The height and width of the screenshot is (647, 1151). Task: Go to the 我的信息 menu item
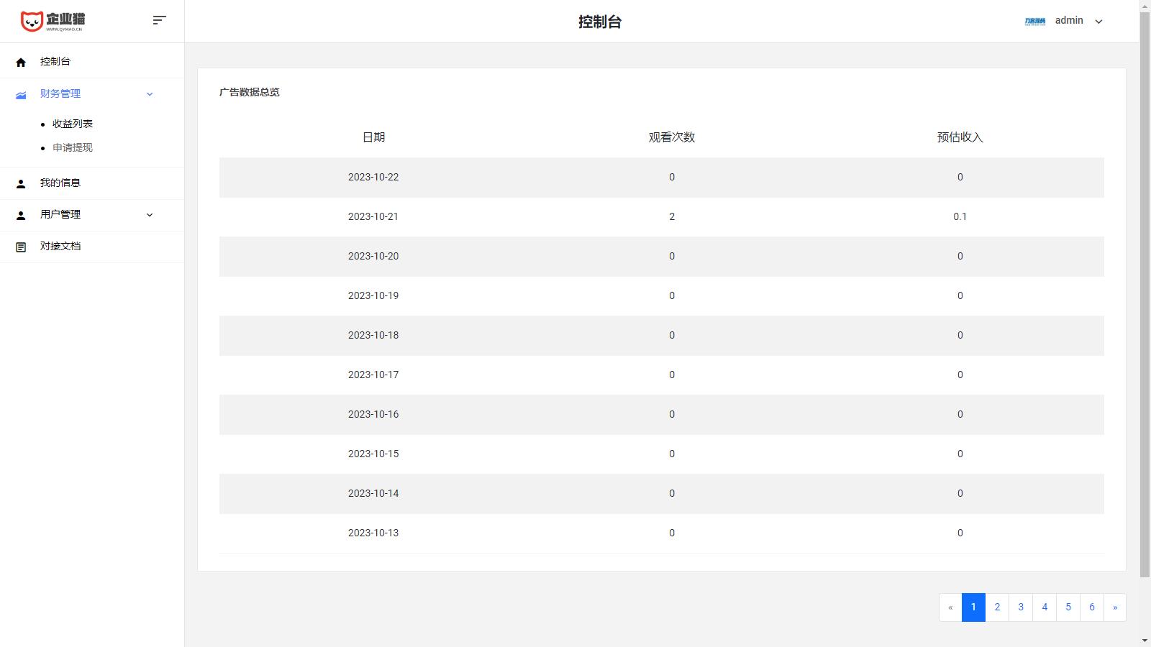60,183
